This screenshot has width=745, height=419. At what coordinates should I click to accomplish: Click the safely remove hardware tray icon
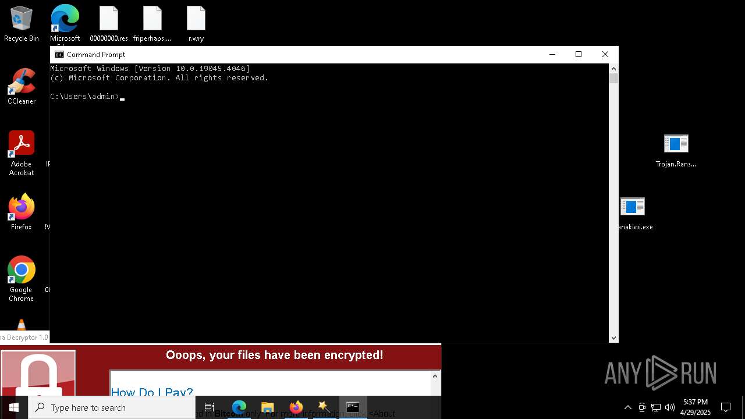coord(642,407)
